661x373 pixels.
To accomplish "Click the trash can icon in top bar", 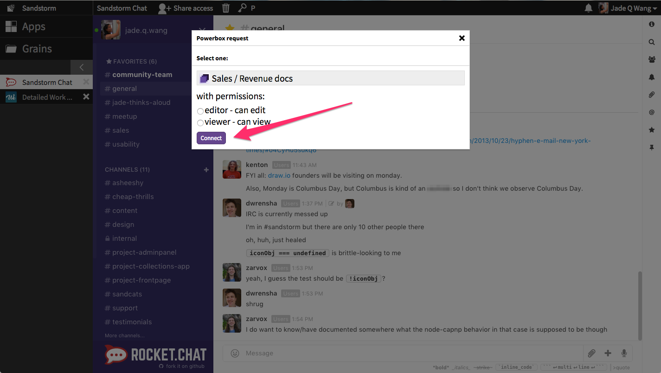I will pyautogui.click(x=226, y=8).
